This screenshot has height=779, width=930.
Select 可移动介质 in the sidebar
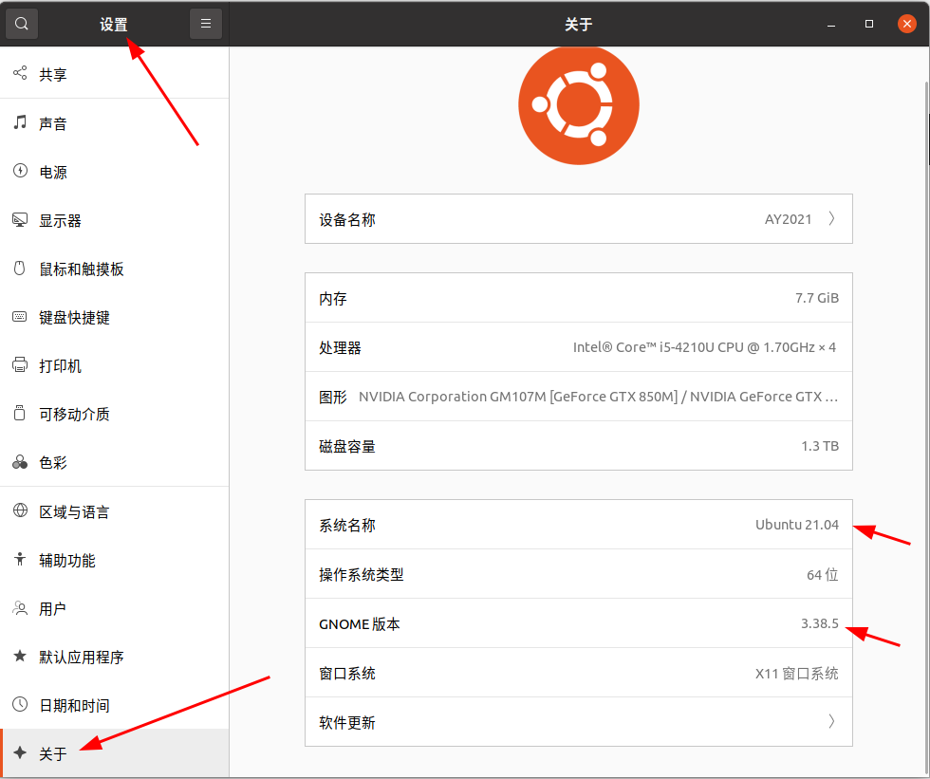tap(115, 415)
